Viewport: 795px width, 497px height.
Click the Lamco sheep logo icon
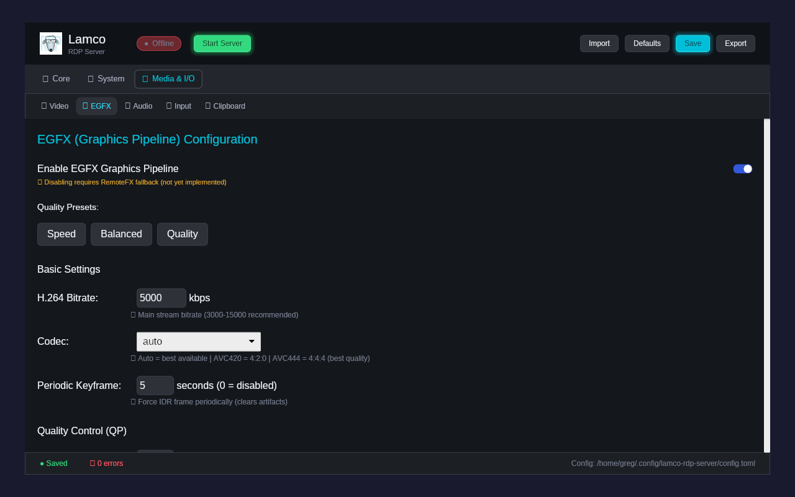pyautogui.click(x=50, y=43)
